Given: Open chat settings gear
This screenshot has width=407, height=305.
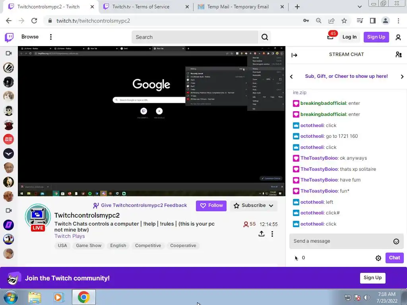Looking at the screenshot, I should point(378,258).
